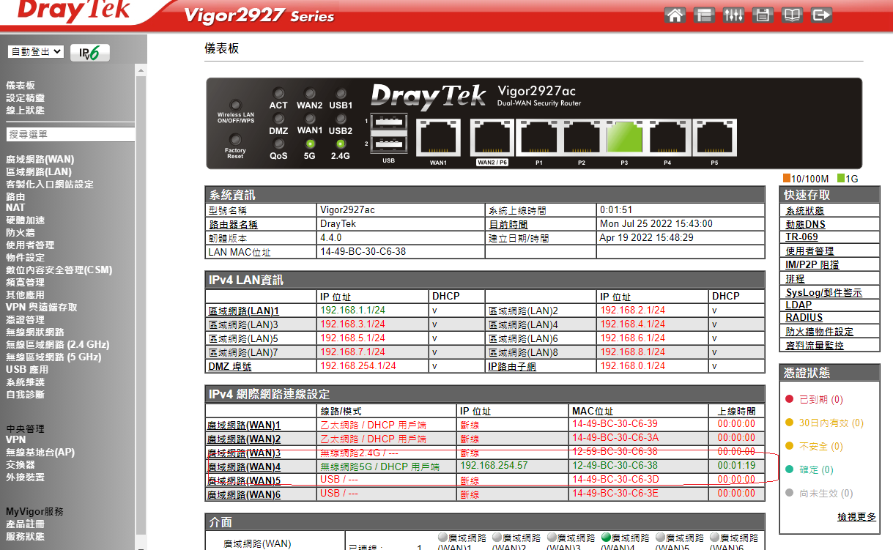Click the 搜尋選單 menu search field
The width and height of the screenshot is (893, 550).
[x=70, y=135]
